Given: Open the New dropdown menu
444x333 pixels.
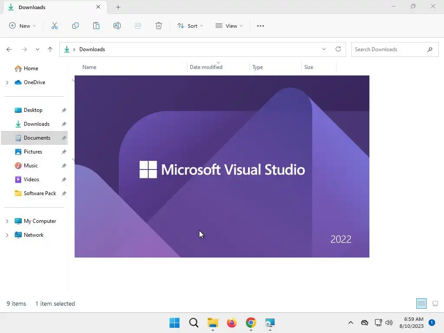Looking at the screenshot, I should coord(23,26).
